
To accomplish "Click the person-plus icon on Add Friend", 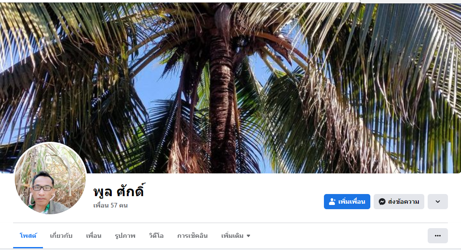I will (332, 202).
